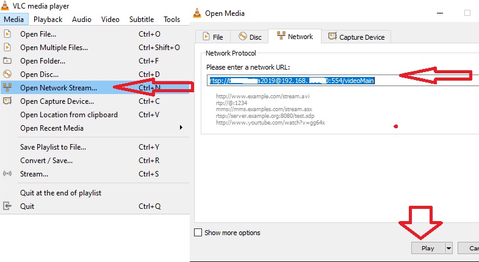Expand the Play button dropdown arrow
The width and height of the screenshot is (479, 262).
pyautogui.click(x=449, y=249)
